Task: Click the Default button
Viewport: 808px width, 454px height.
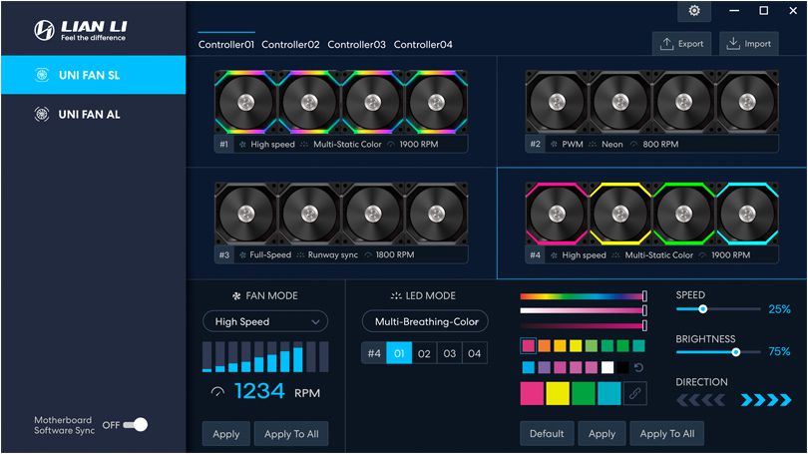Action: [547, 433]
